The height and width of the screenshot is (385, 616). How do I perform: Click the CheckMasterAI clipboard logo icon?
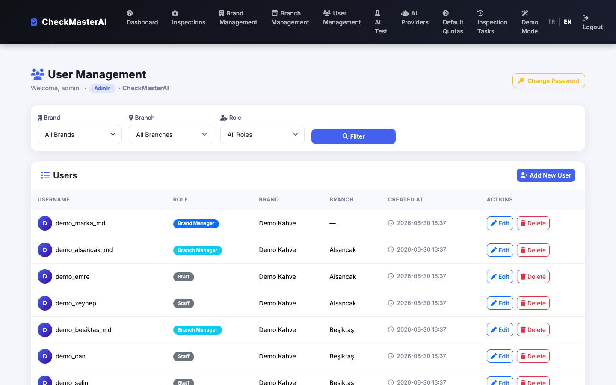[x=34, y=22]
